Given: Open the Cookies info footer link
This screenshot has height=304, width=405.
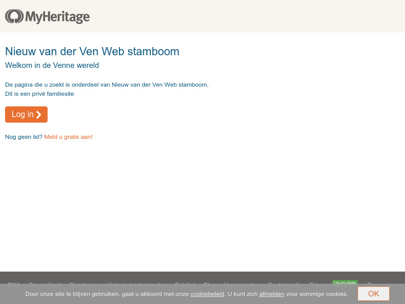Looking at the screenshot, I should 284,285.
